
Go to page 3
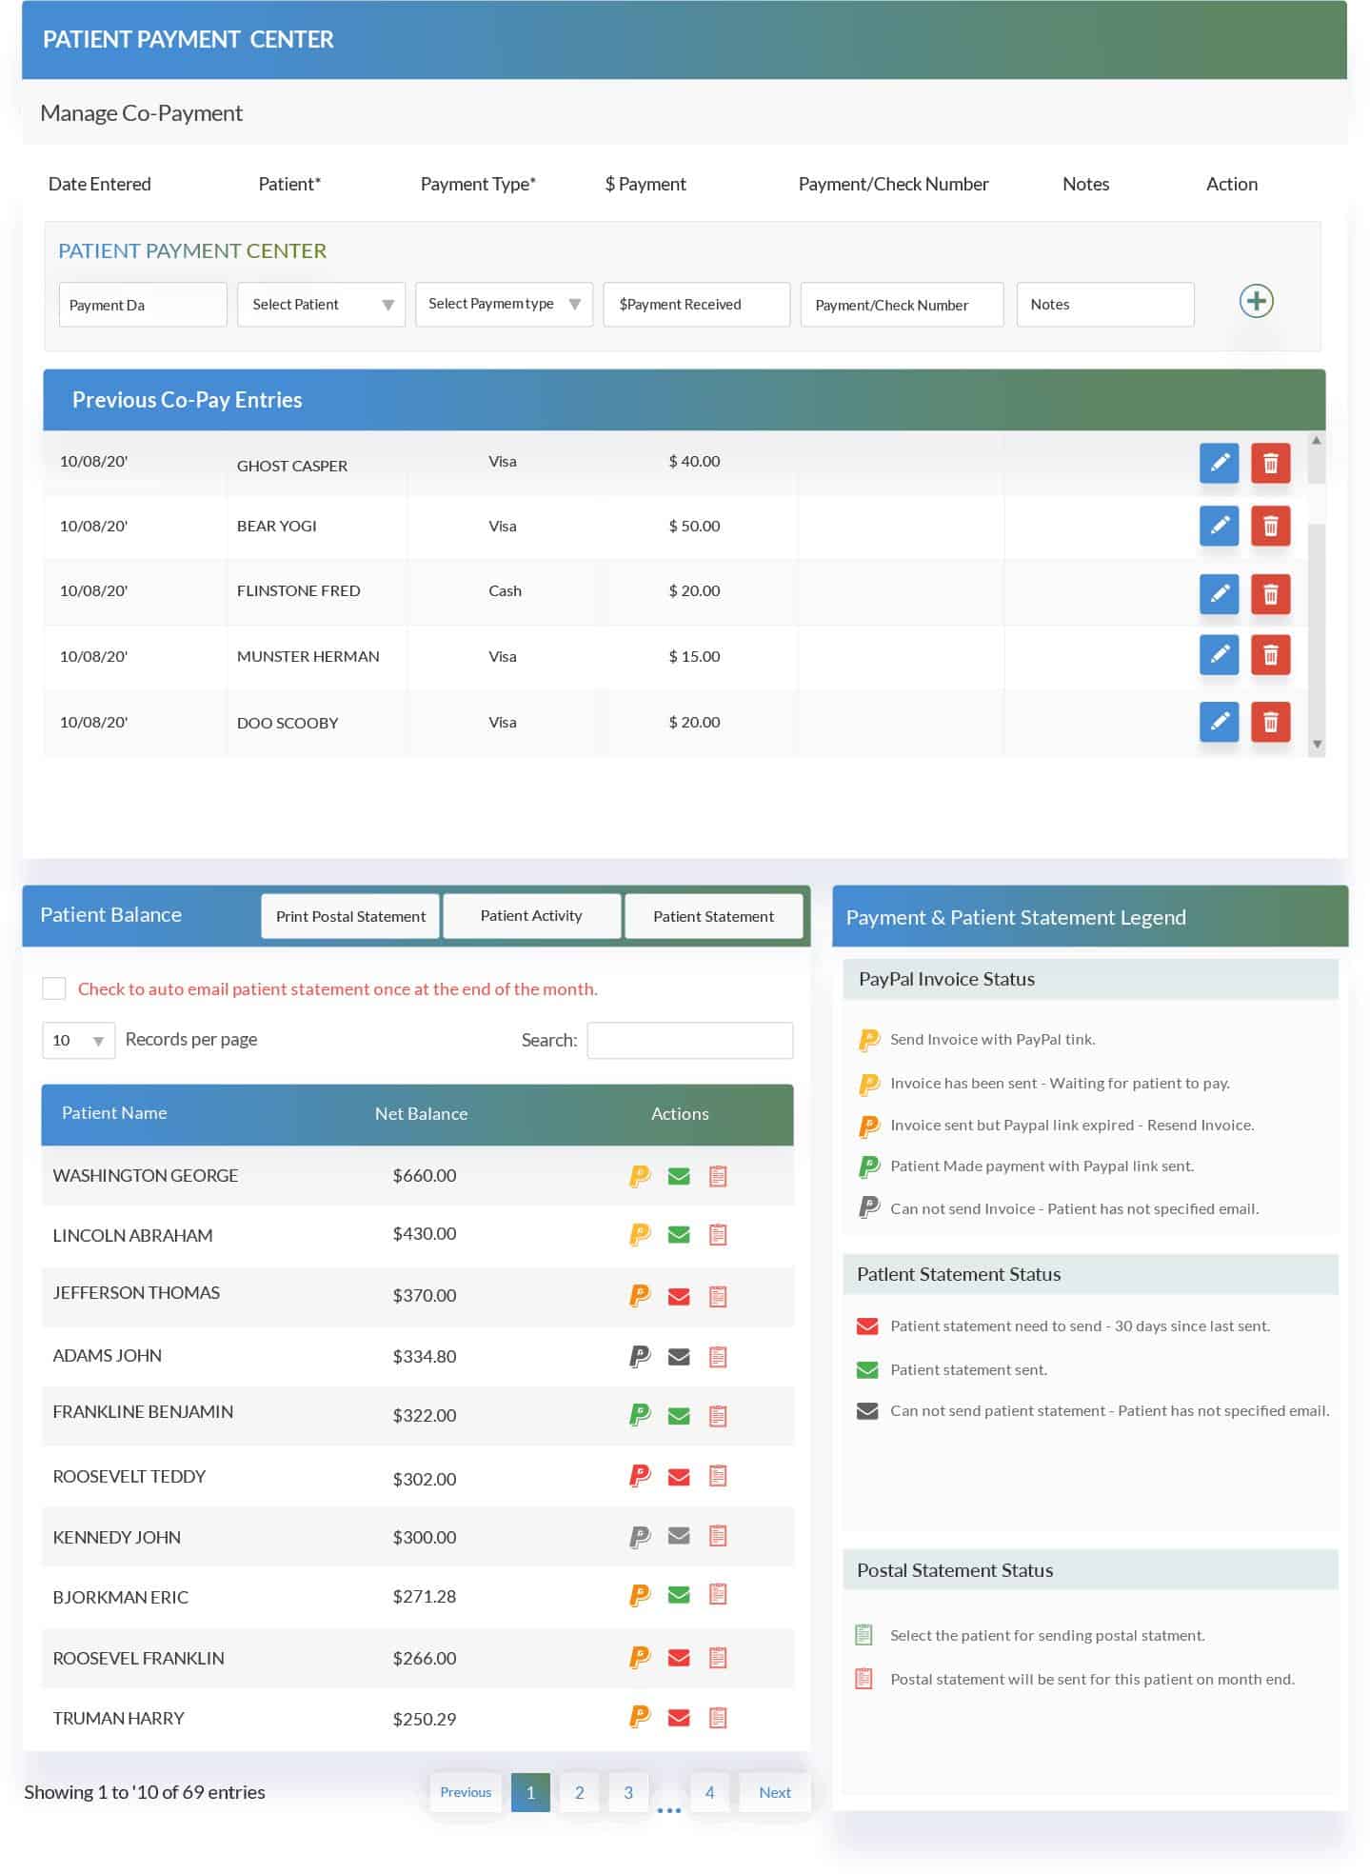tap(628, 1792)
